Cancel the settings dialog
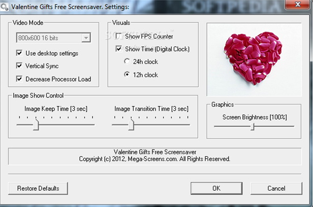This screenshot has height=207, width=313. (x=276, y=188)
